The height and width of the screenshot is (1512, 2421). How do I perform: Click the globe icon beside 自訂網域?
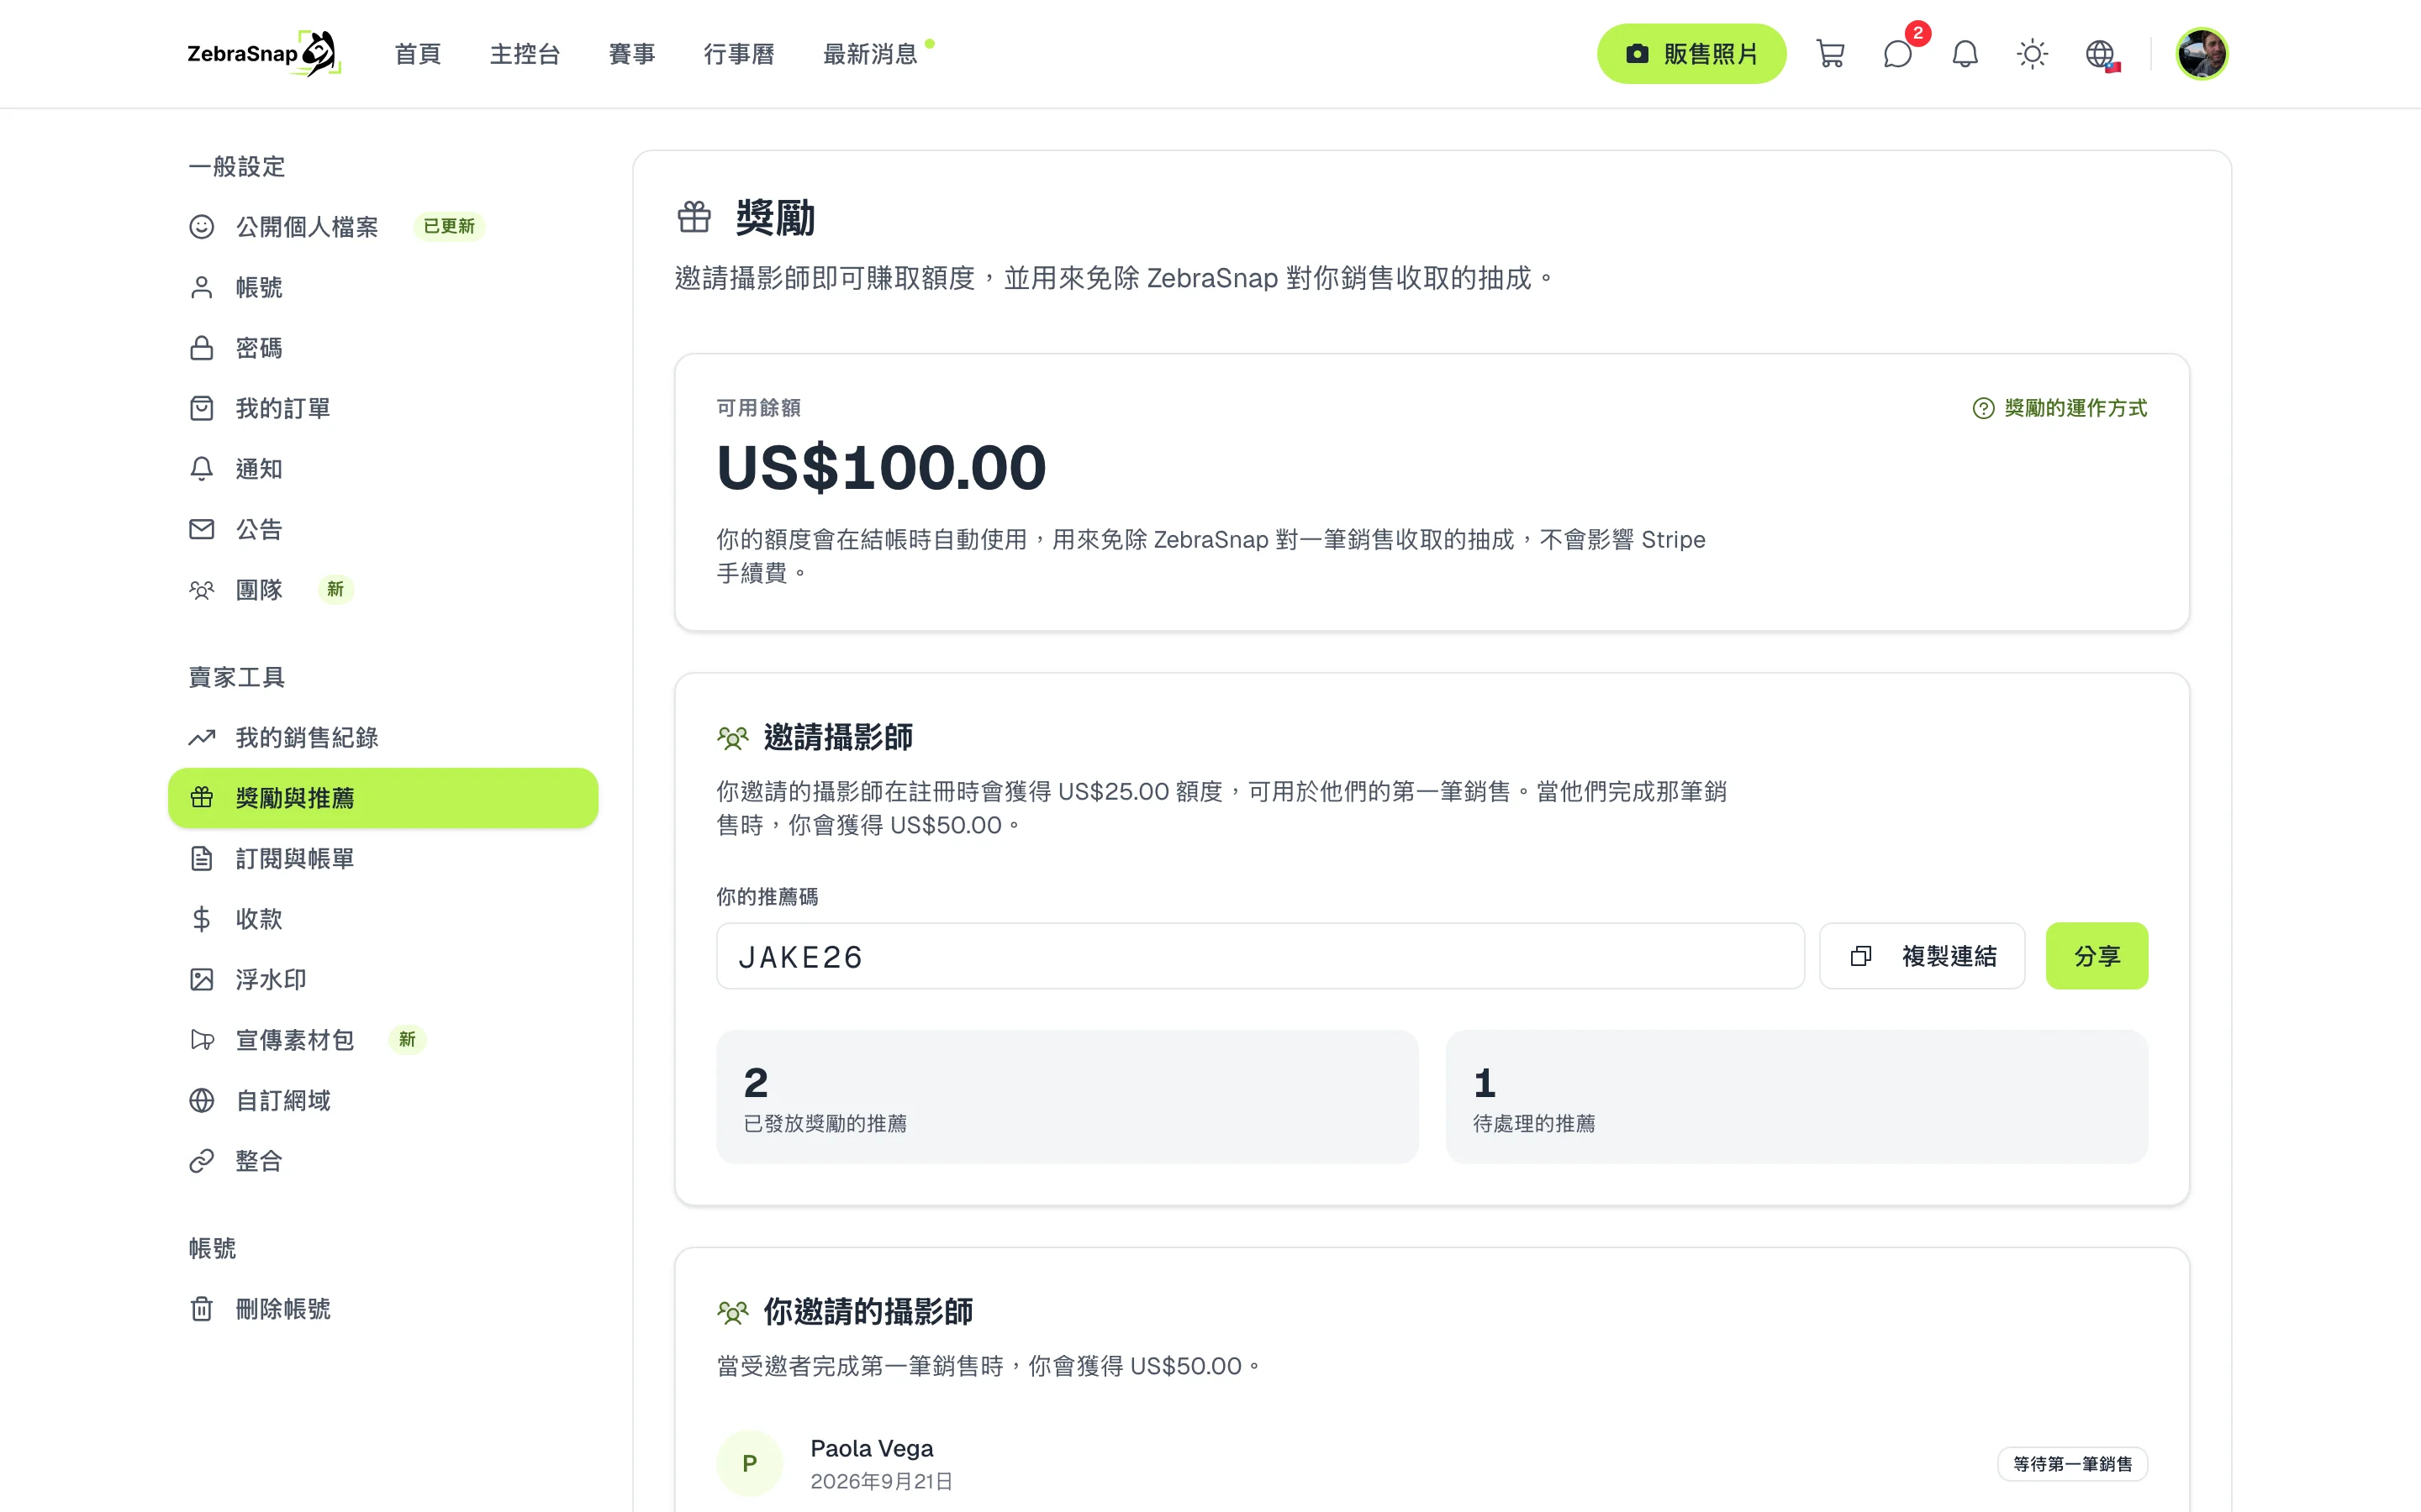click(x=202, y=1101)
